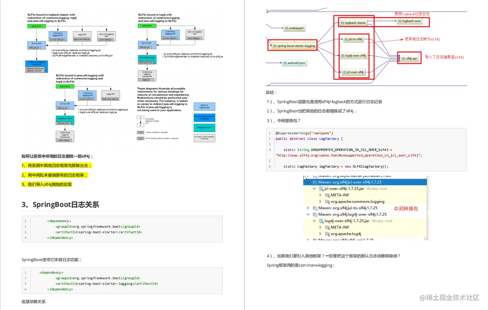This screenshot has height=310, width=488.
Task: Click the '总结：' label
Action: click(x=272, y=92)
